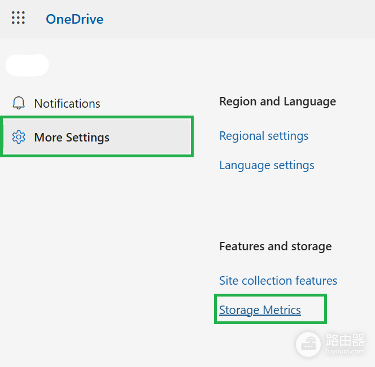Select the More Settings menu item
Image resolution: width=375 pixels, height=367 pixels.
97,137
